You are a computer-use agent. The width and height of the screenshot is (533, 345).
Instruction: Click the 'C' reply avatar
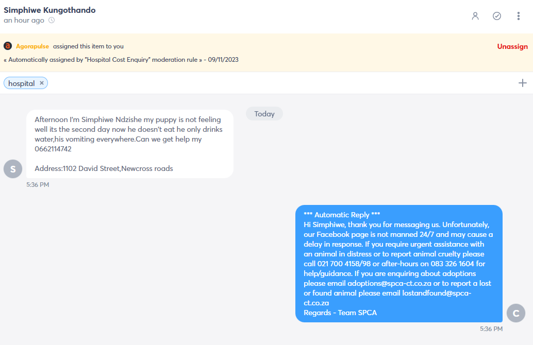click(x=515, y=313)
